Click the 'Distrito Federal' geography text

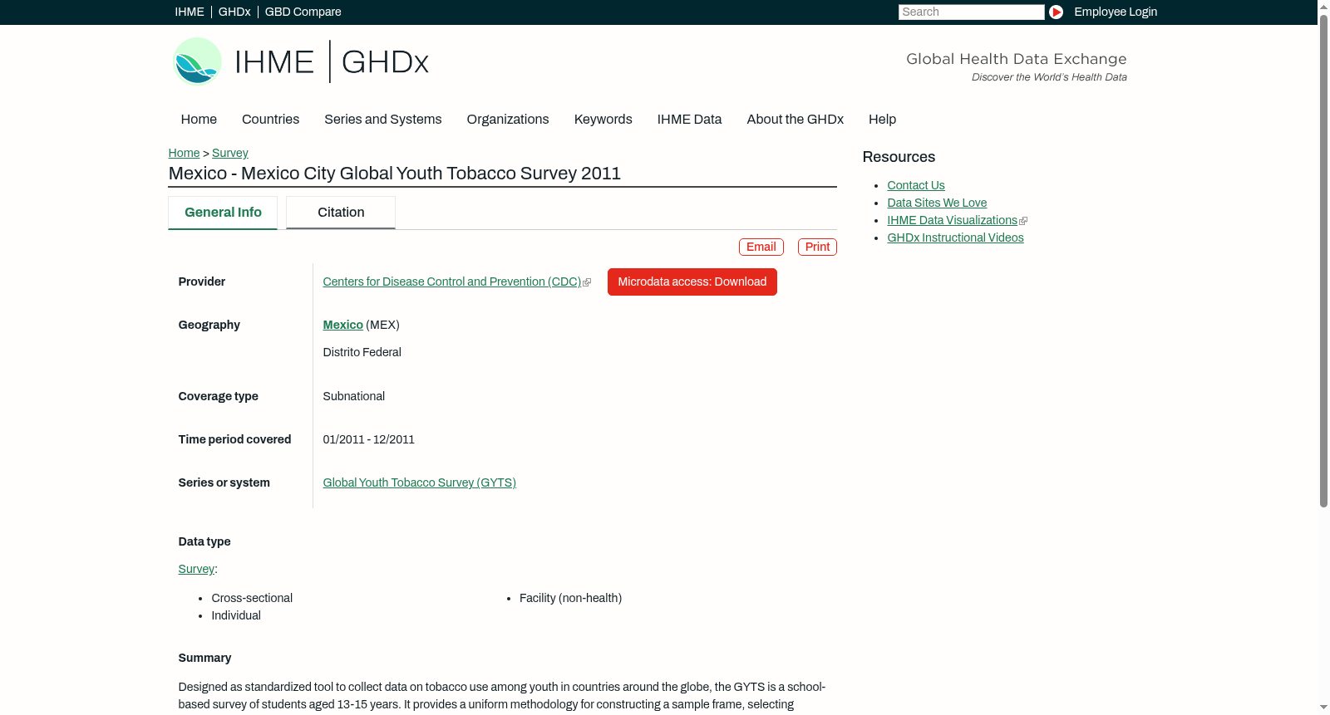point(362,353)
